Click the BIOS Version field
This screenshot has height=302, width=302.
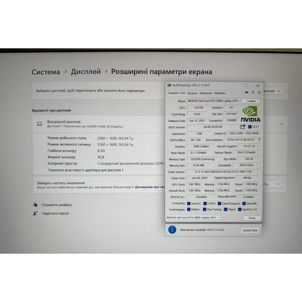pyautogui.click(x=212, y=127)
